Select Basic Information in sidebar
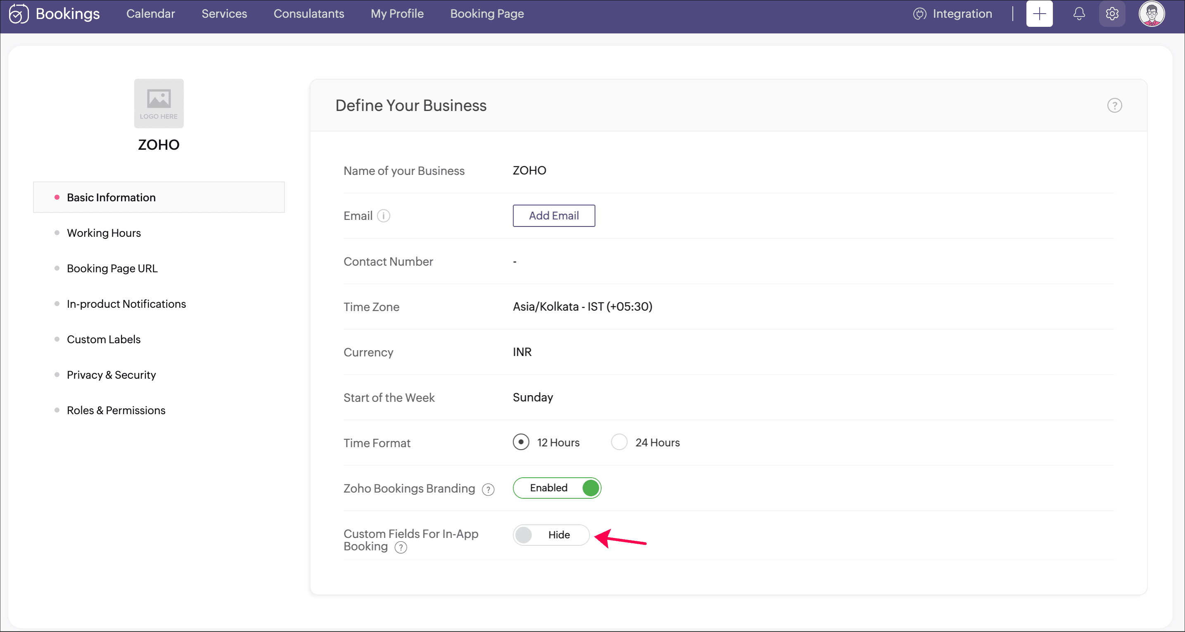 159,198
